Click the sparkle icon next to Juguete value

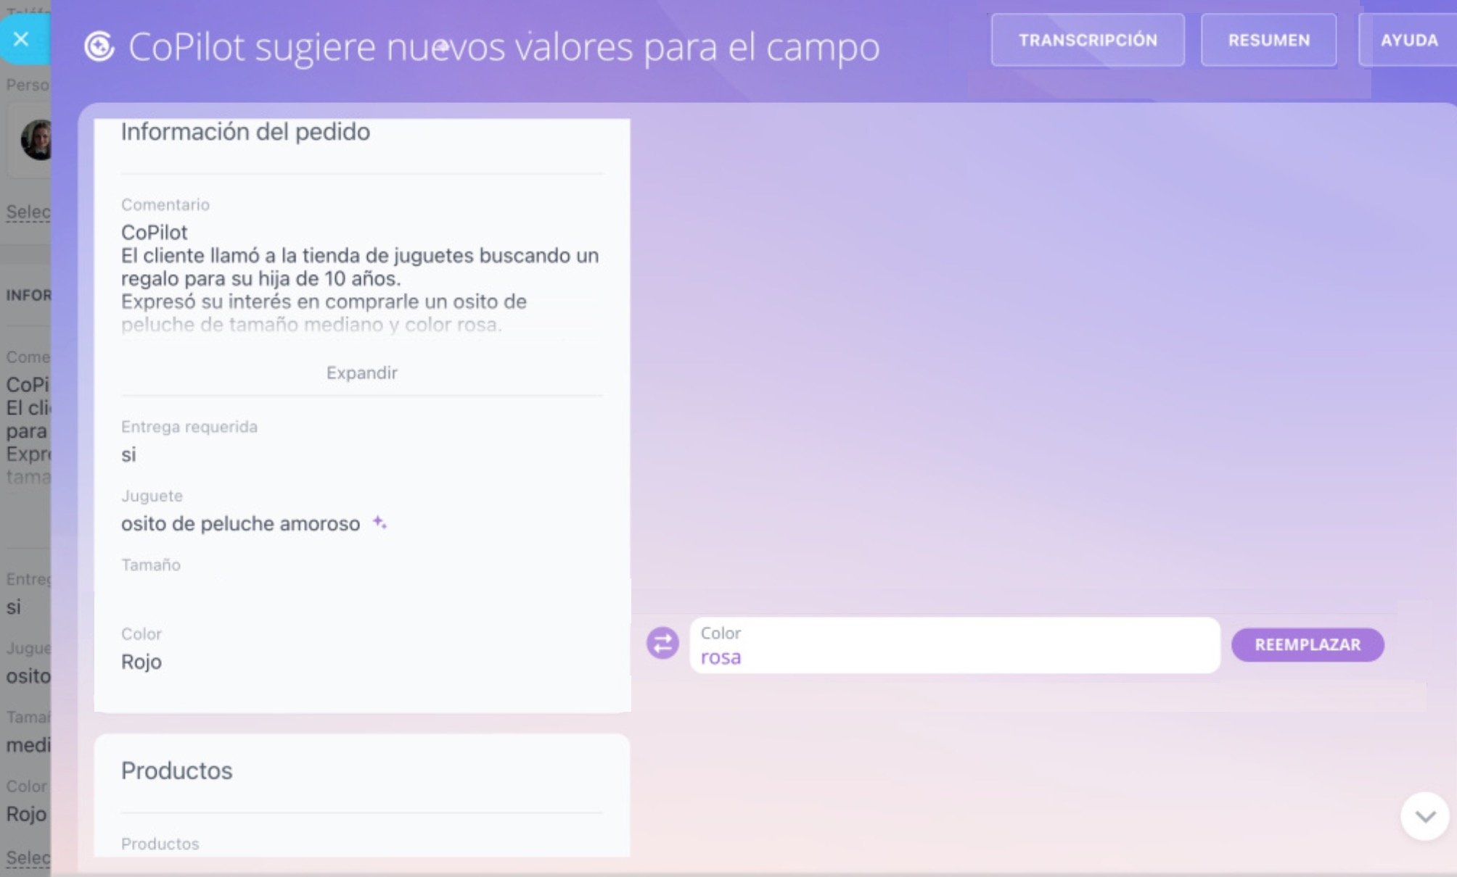[x=379, y=523]
